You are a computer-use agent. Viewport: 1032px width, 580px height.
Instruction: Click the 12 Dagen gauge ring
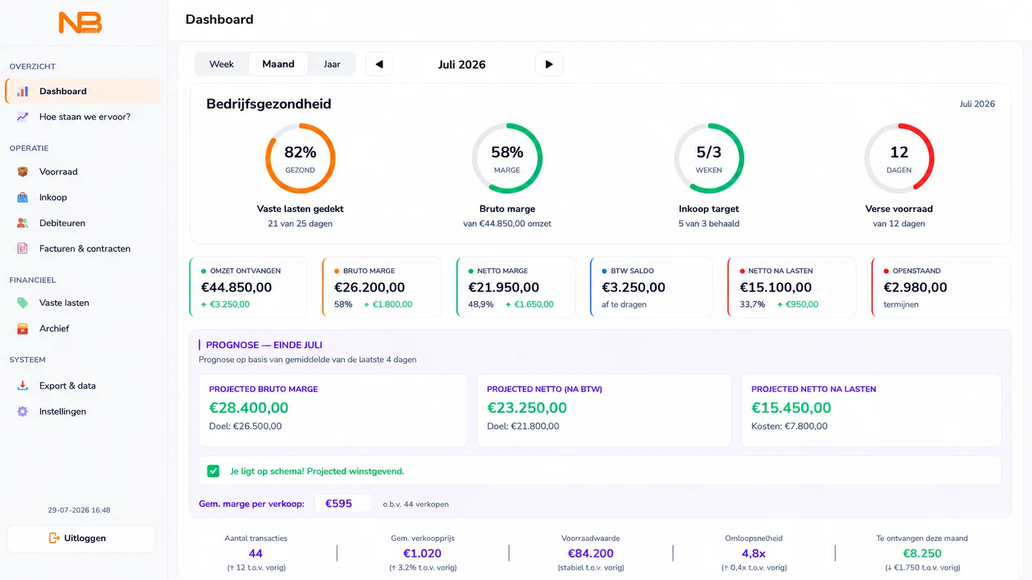(x=899, y=159)
